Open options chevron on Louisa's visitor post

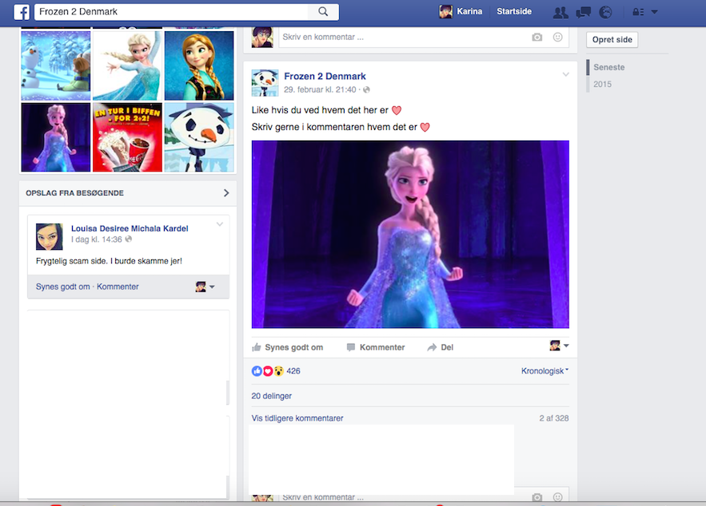pyautogui.click(x=220, y=224)
